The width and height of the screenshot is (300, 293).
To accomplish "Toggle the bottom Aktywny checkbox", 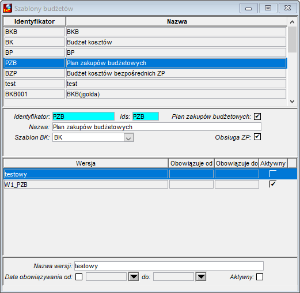I will 260,277.
